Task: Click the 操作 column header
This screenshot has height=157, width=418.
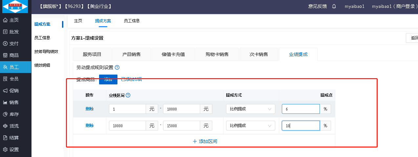Action: [89, 95]
